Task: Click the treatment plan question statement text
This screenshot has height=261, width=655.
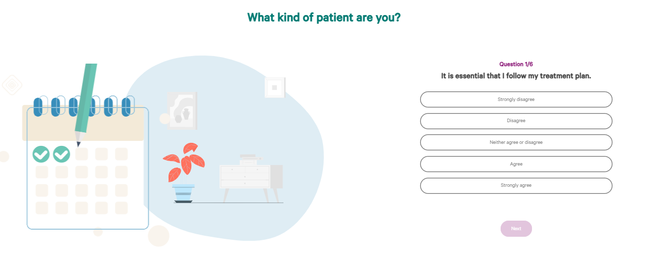Action: tap(516, 76)
